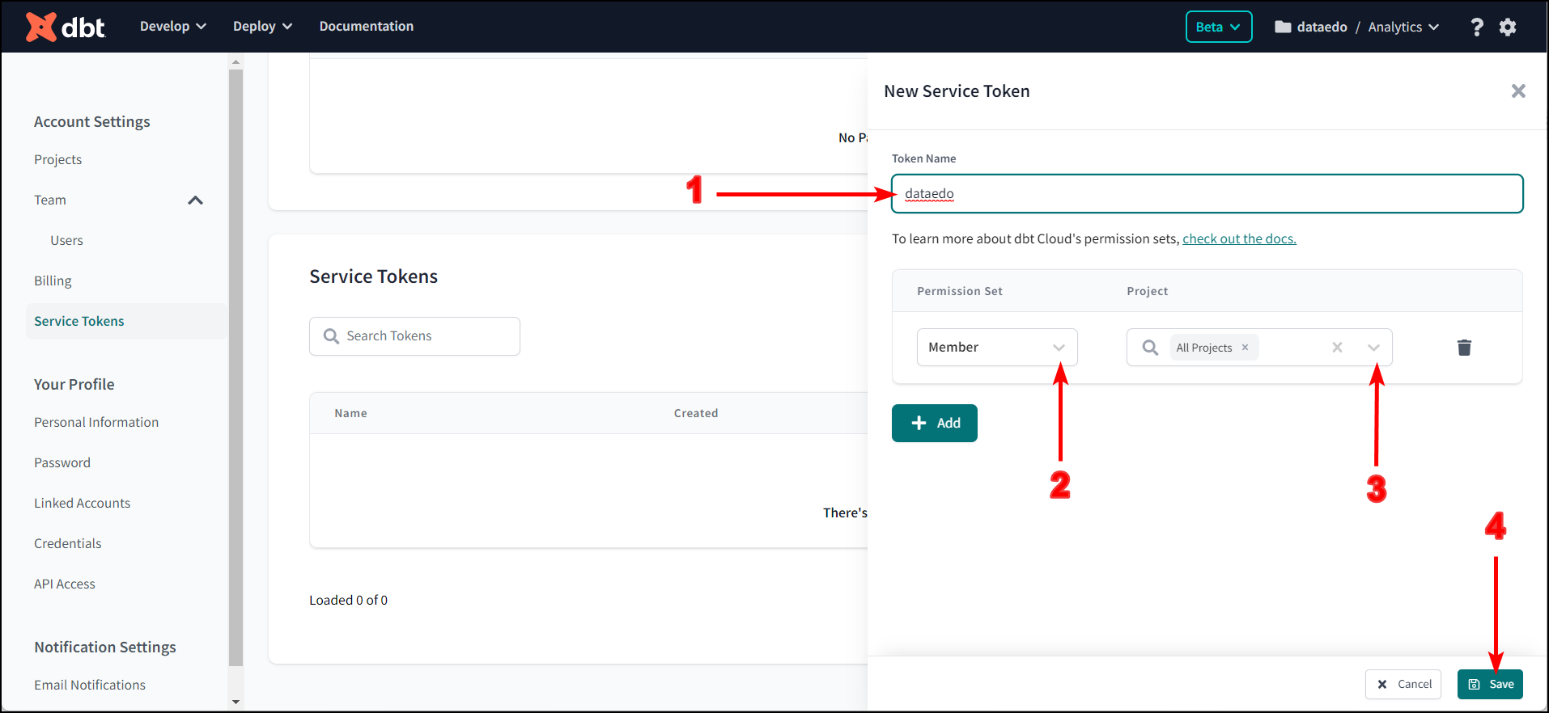Click the search icon in Project field
1549x713 pixels.
1149,348
